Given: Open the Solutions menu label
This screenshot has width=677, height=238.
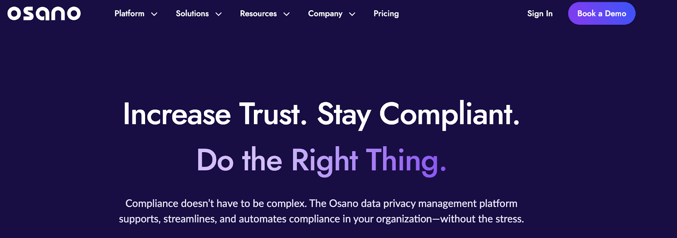Looking at the screenshot, I should (x=192, y=14).
